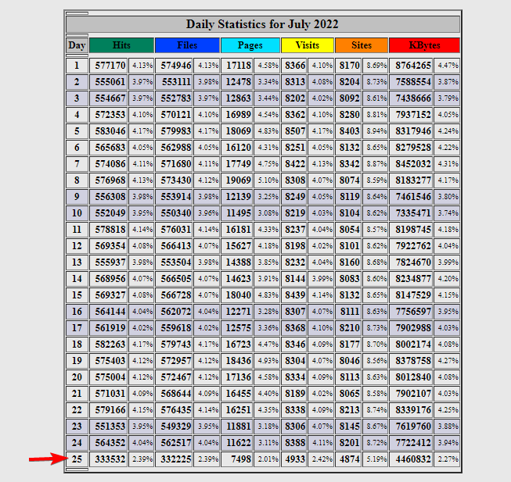511x482 pixels.
Task: Click pages value 18436 for day 19
Action: click(x=237, y=360)
